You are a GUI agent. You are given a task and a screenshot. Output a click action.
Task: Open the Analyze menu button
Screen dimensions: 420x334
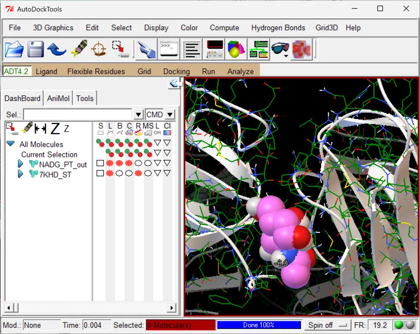pos(241,71)
